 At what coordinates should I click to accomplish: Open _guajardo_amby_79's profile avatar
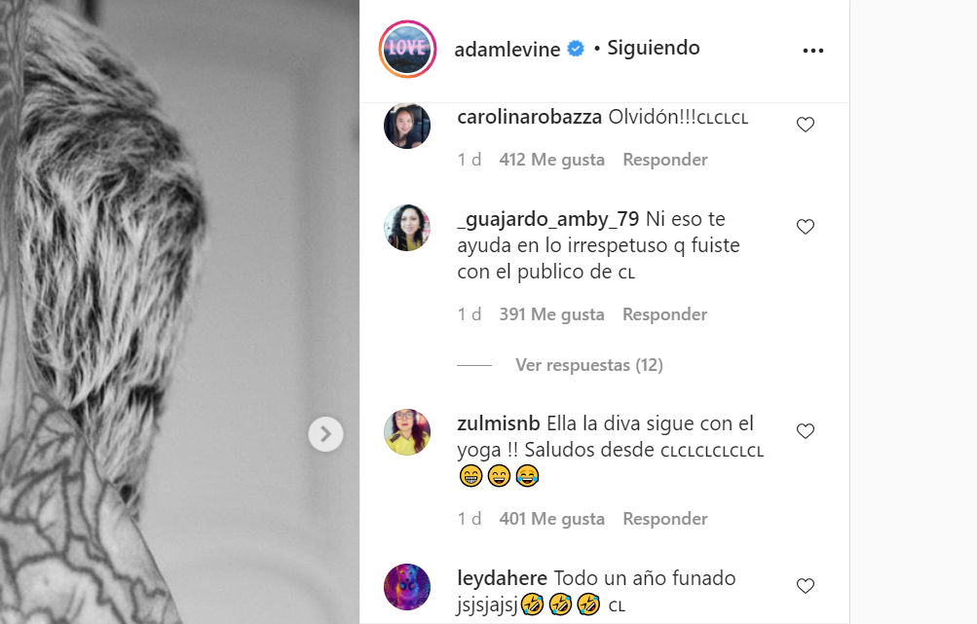coord(407,227)
